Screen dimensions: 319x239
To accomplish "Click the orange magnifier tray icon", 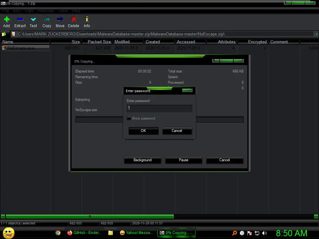I will click(235, 233).
